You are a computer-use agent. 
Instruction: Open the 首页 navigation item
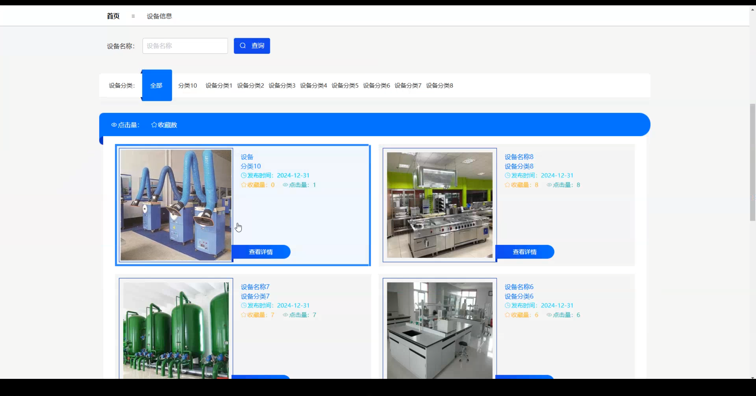[113, 16]
